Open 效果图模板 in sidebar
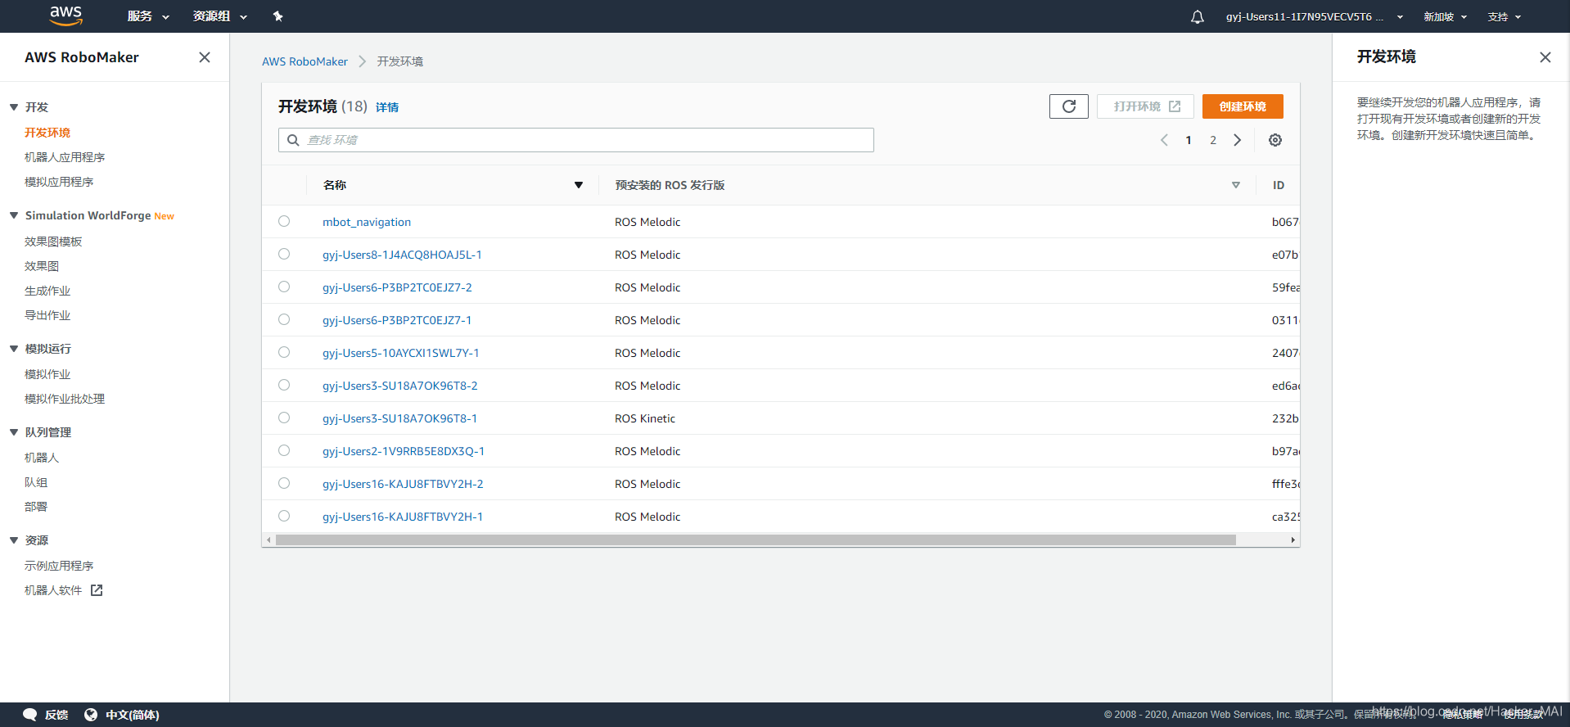The width and height of the screenshot is (1570, 727). 53,242
